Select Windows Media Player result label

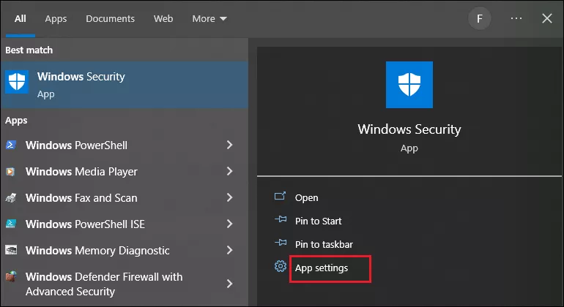tap(81, 172)
